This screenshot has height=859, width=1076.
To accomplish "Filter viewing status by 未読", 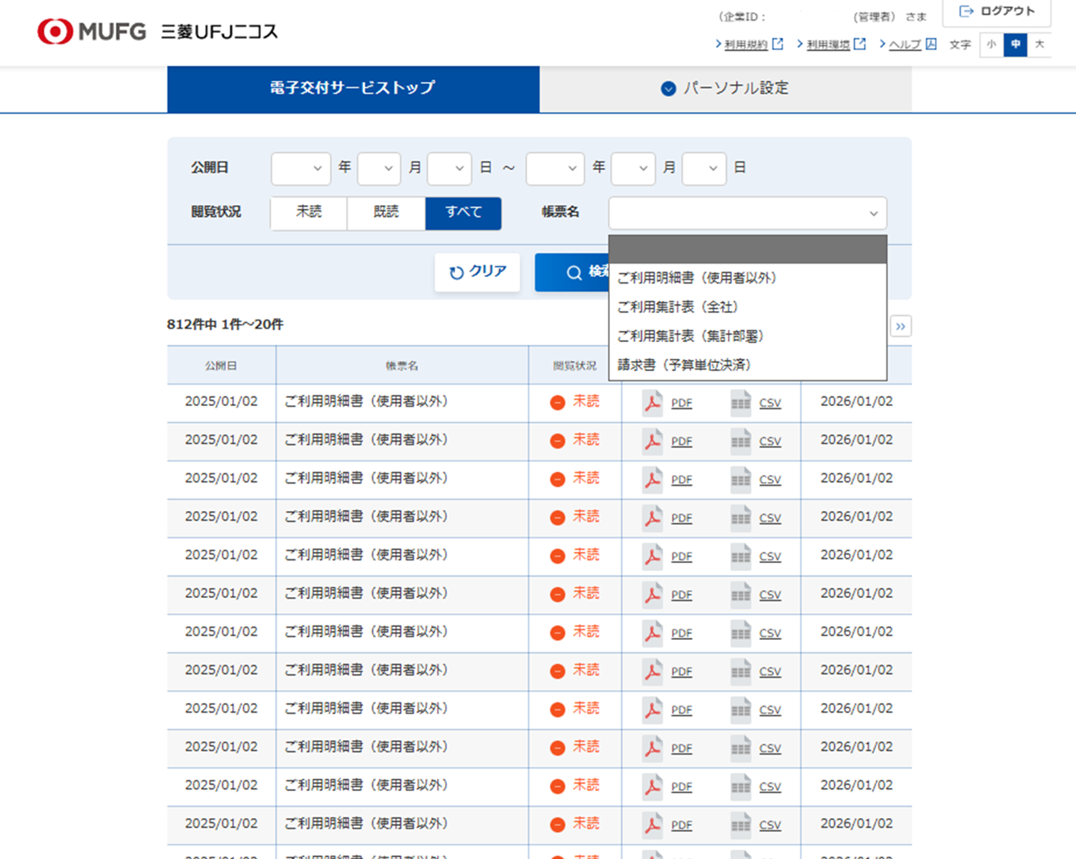I will [309, 212].
